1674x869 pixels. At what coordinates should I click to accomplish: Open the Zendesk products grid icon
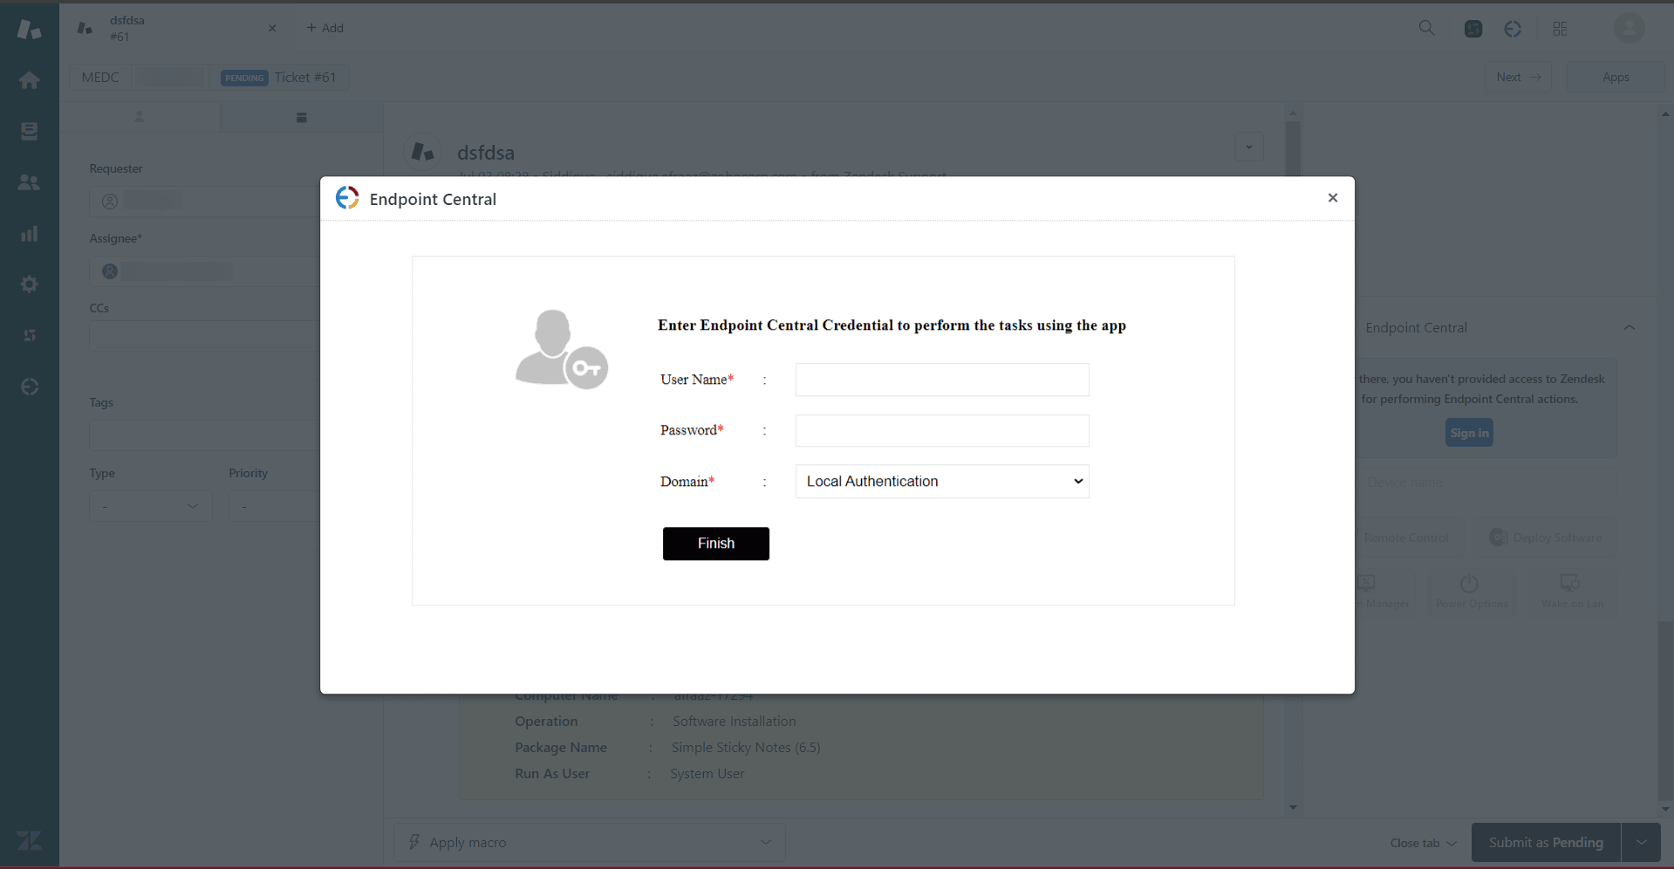point(1559,28)
